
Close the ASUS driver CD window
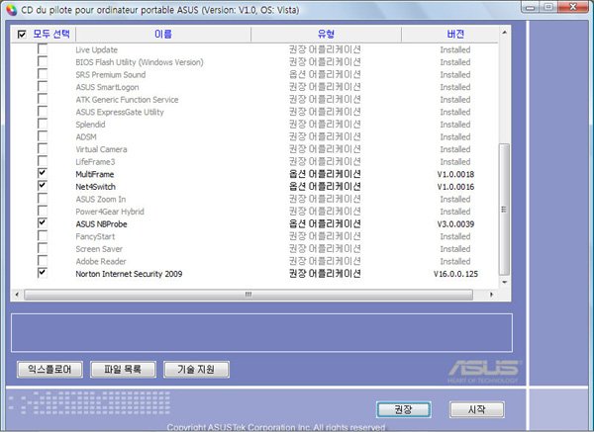pos(573,7)
